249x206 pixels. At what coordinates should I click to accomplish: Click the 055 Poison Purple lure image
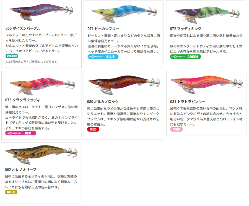coord(42,12)
